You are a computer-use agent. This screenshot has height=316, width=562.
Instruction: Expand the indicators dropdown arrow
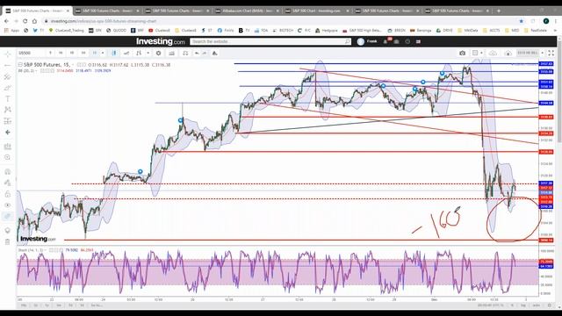pyautogui.click(x=148, y=53)
